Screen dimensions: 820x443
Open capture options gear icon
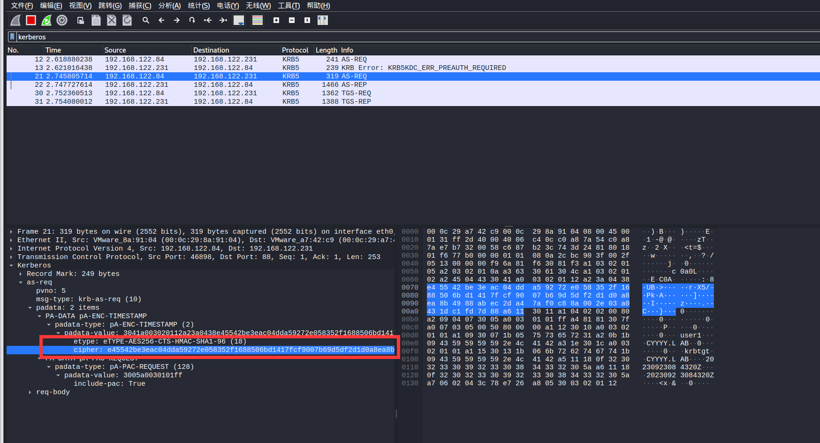62,20
